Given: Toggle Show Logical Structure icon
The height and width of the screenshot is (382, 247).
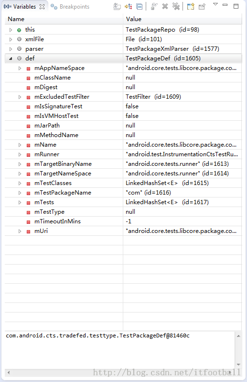Looking at the screenshot, I should (128, 6).
